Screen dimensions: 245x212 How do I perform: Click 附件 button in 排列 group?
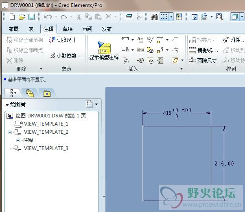[x=234, y=40]
